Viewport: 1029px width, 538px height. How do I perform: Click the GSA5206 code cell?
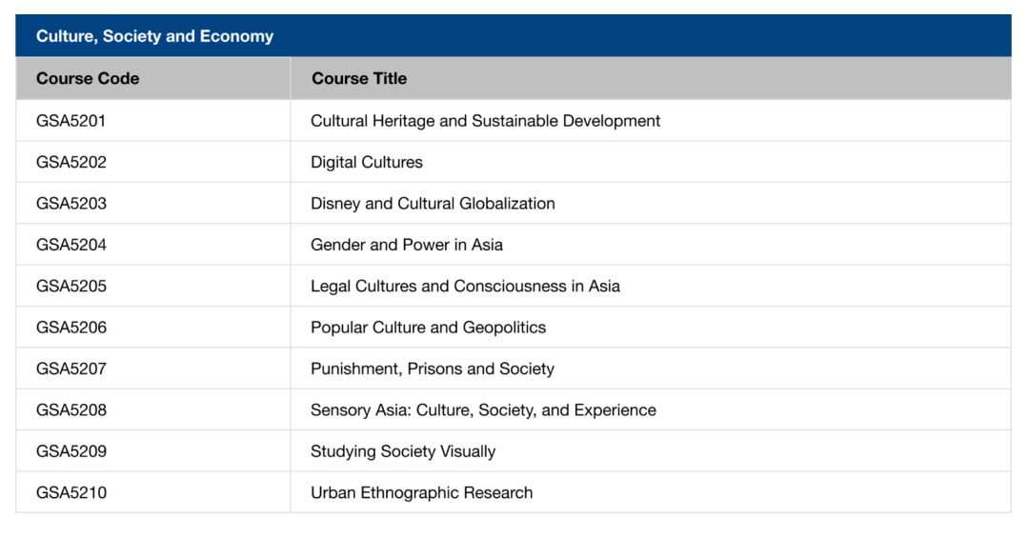[x=71, y=328]
